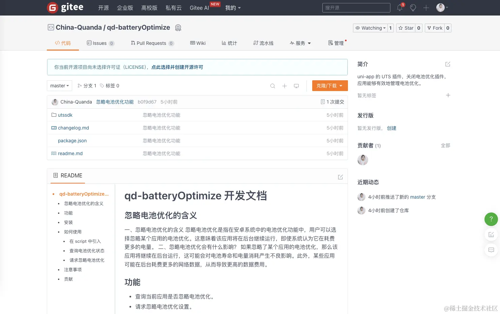Click 点此选择并创建开源许可 link
The image size is (500, 314).
click(177, 67)
